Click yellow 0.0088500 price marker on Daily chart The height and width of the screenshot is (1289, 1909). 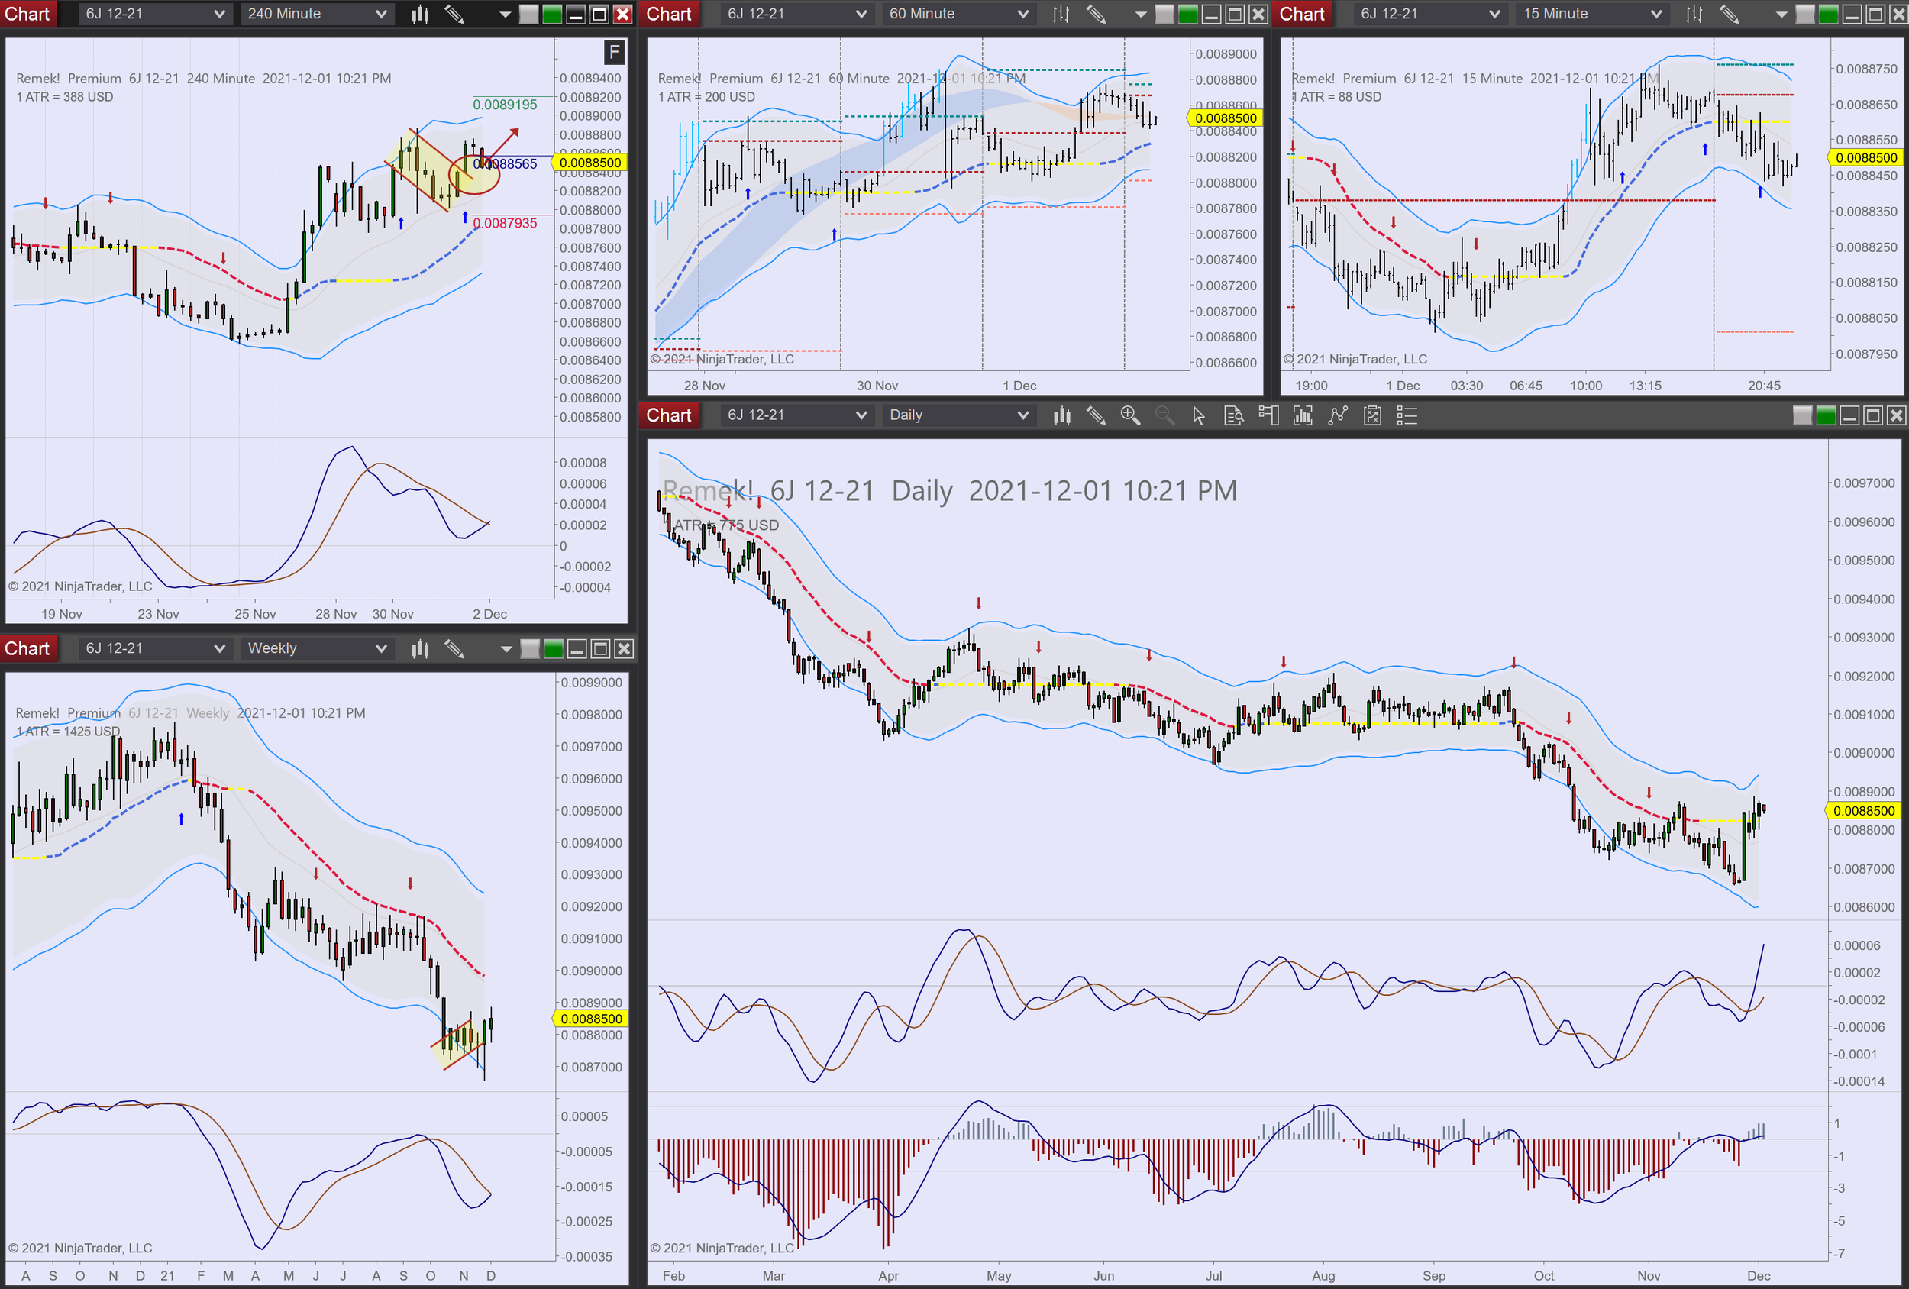point(1864,811)
